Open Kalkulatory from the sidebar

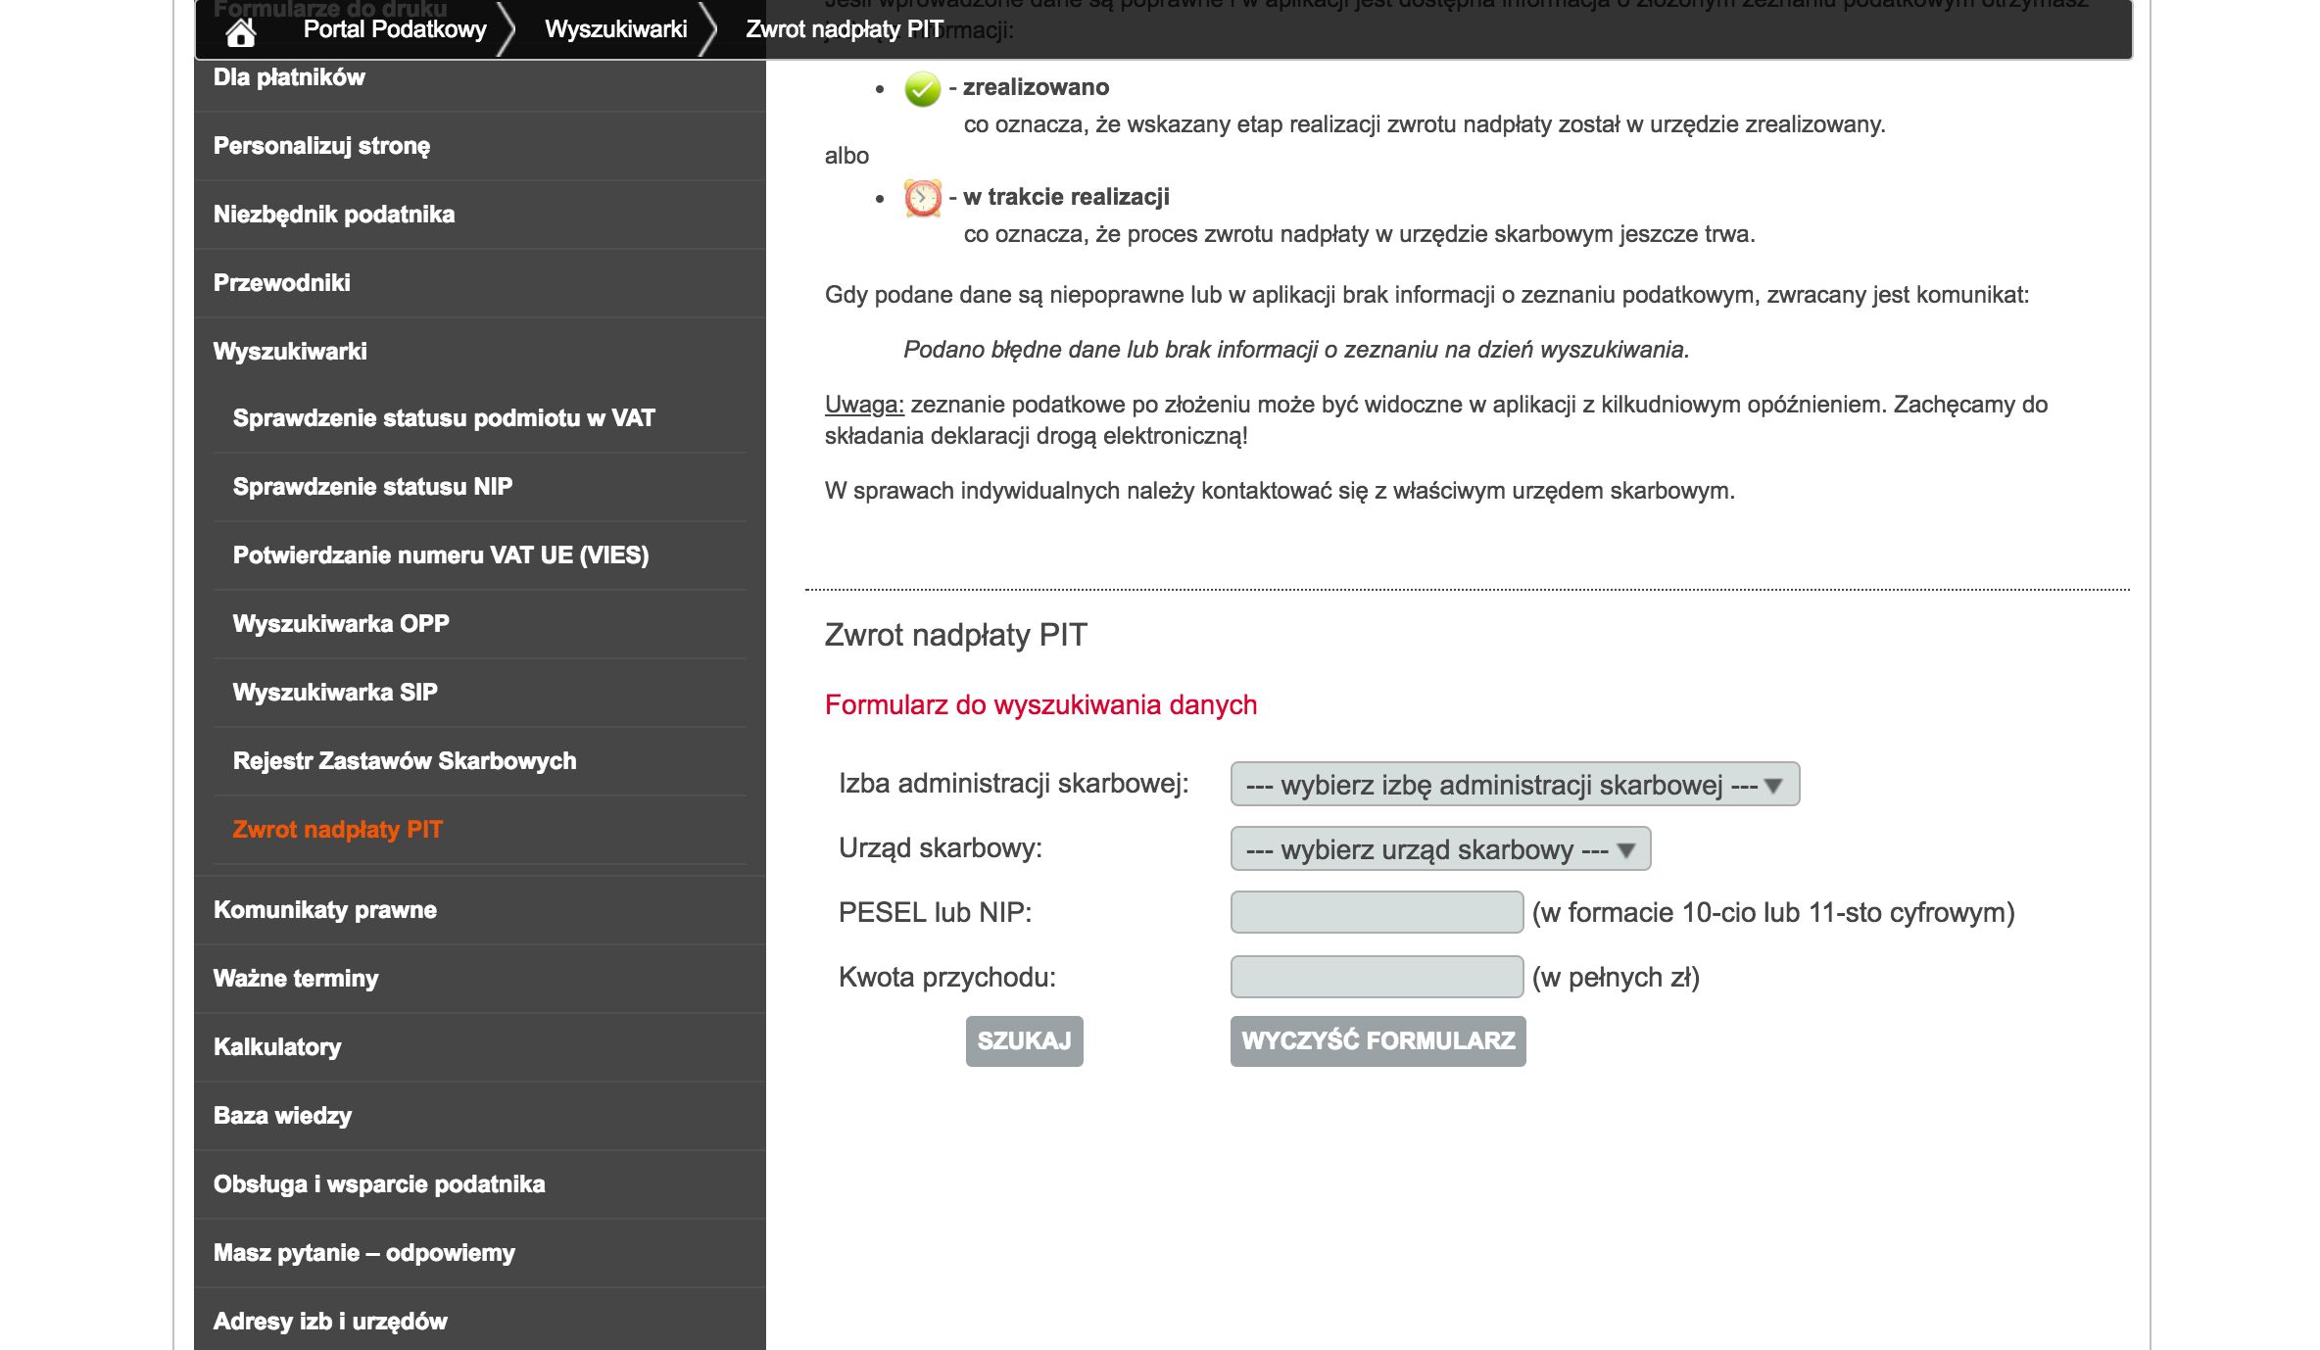(x=277, y=1047)
